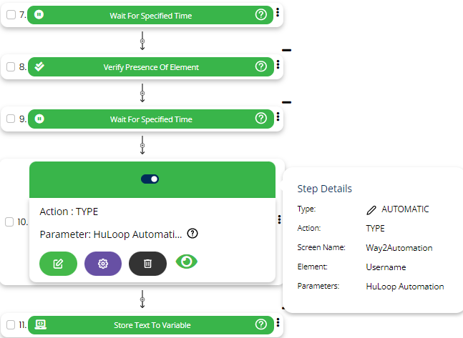463x338 pixels.
Task: Click help icon on step 9 Wait
Action: [261, 118]
